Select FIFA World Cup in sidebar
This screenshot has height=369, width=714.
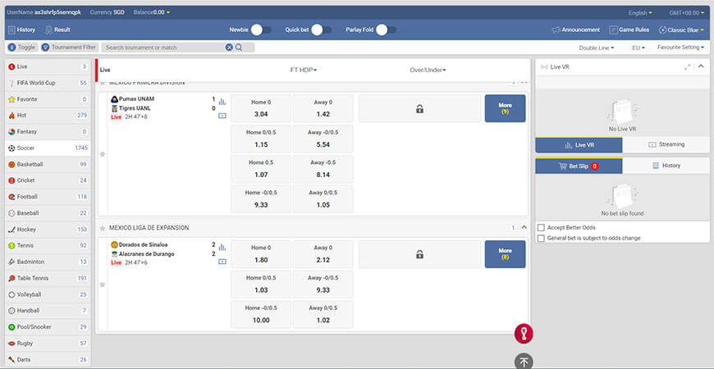pyautogui.click(x=48, y=83)
